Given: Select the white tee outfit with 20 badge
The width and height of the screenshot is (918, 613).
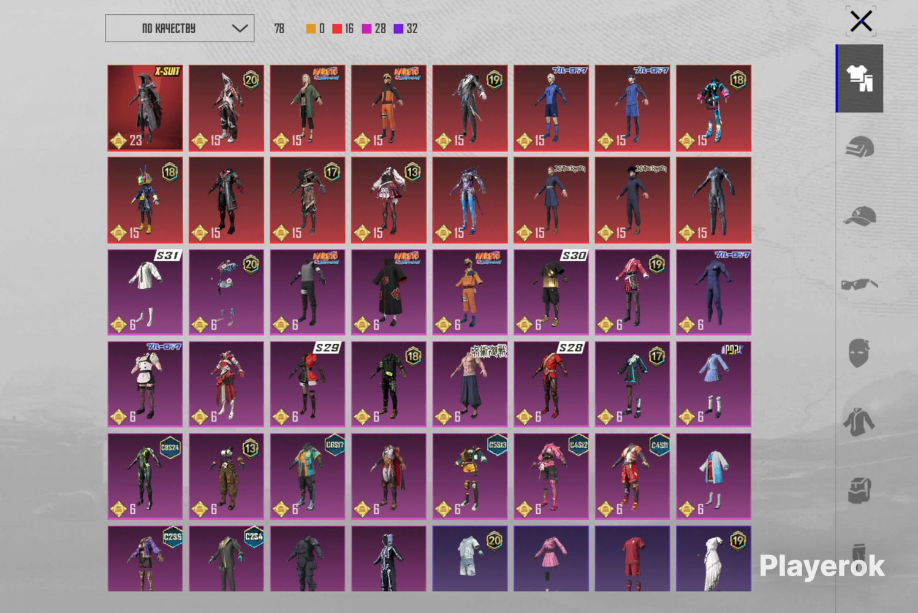Looking at the screenshot, I should [x=470, y=558].
